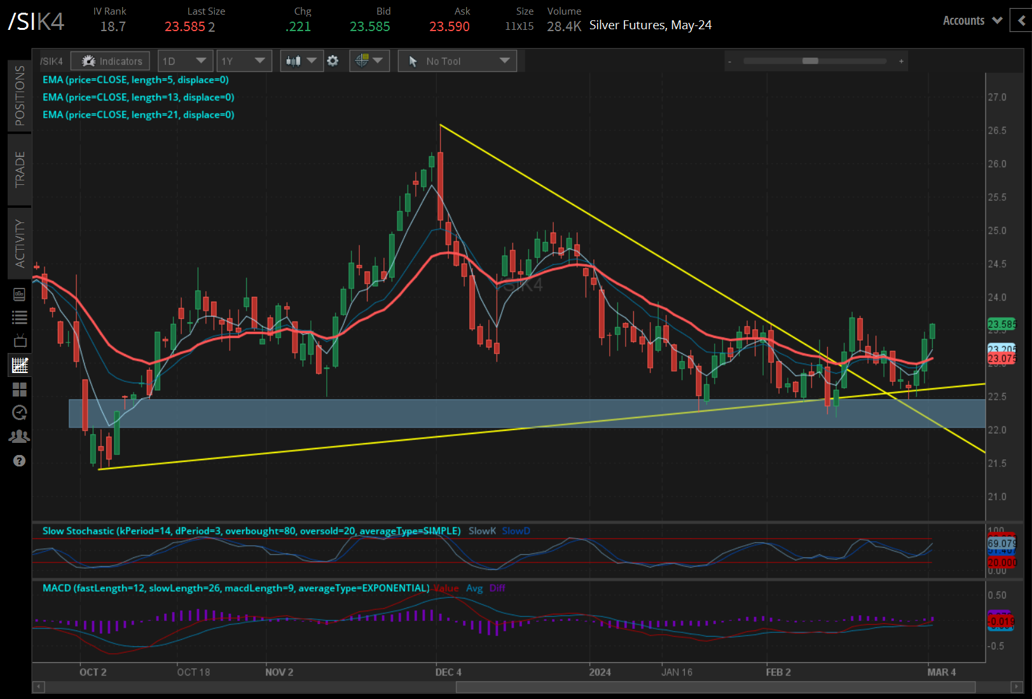Open the four-tile layout icon
The width and height of the screenshot is (1032, 699).
(20, 390)
